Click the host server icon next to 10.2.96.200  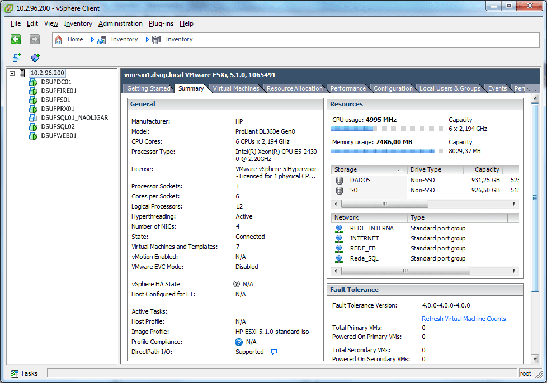22,73
